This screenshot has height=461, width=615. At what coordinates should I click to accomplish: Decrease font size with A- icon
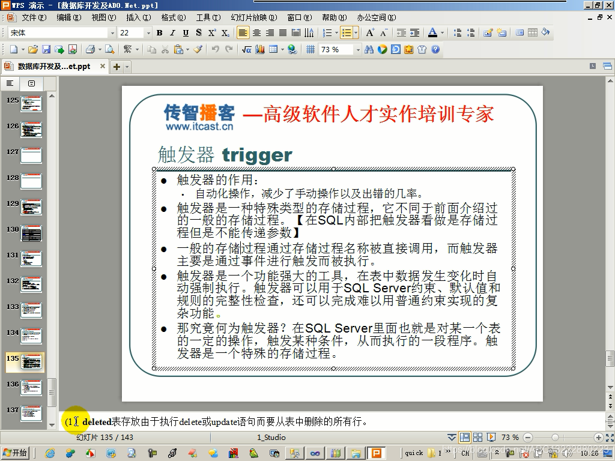click(384, 33)
